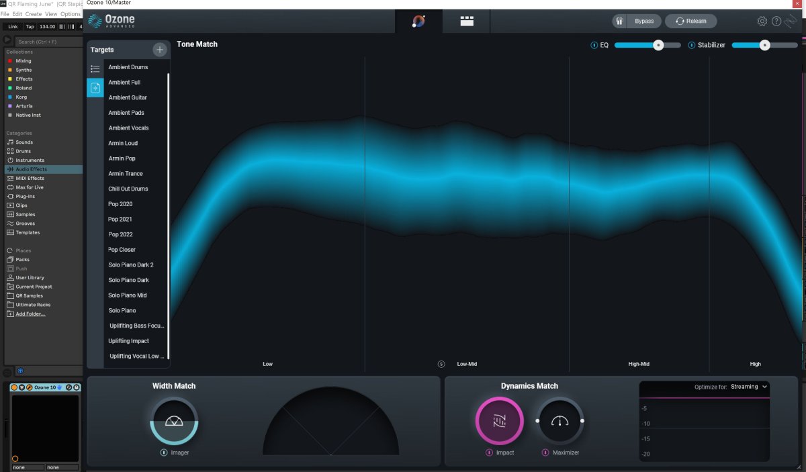Screen dimensions: 806x472
Task: Click the Targets list scrollbar
Action: point(169,215)
